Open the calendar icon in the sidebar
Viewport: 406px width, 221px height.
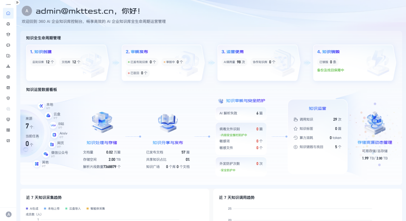pos(8,88)
